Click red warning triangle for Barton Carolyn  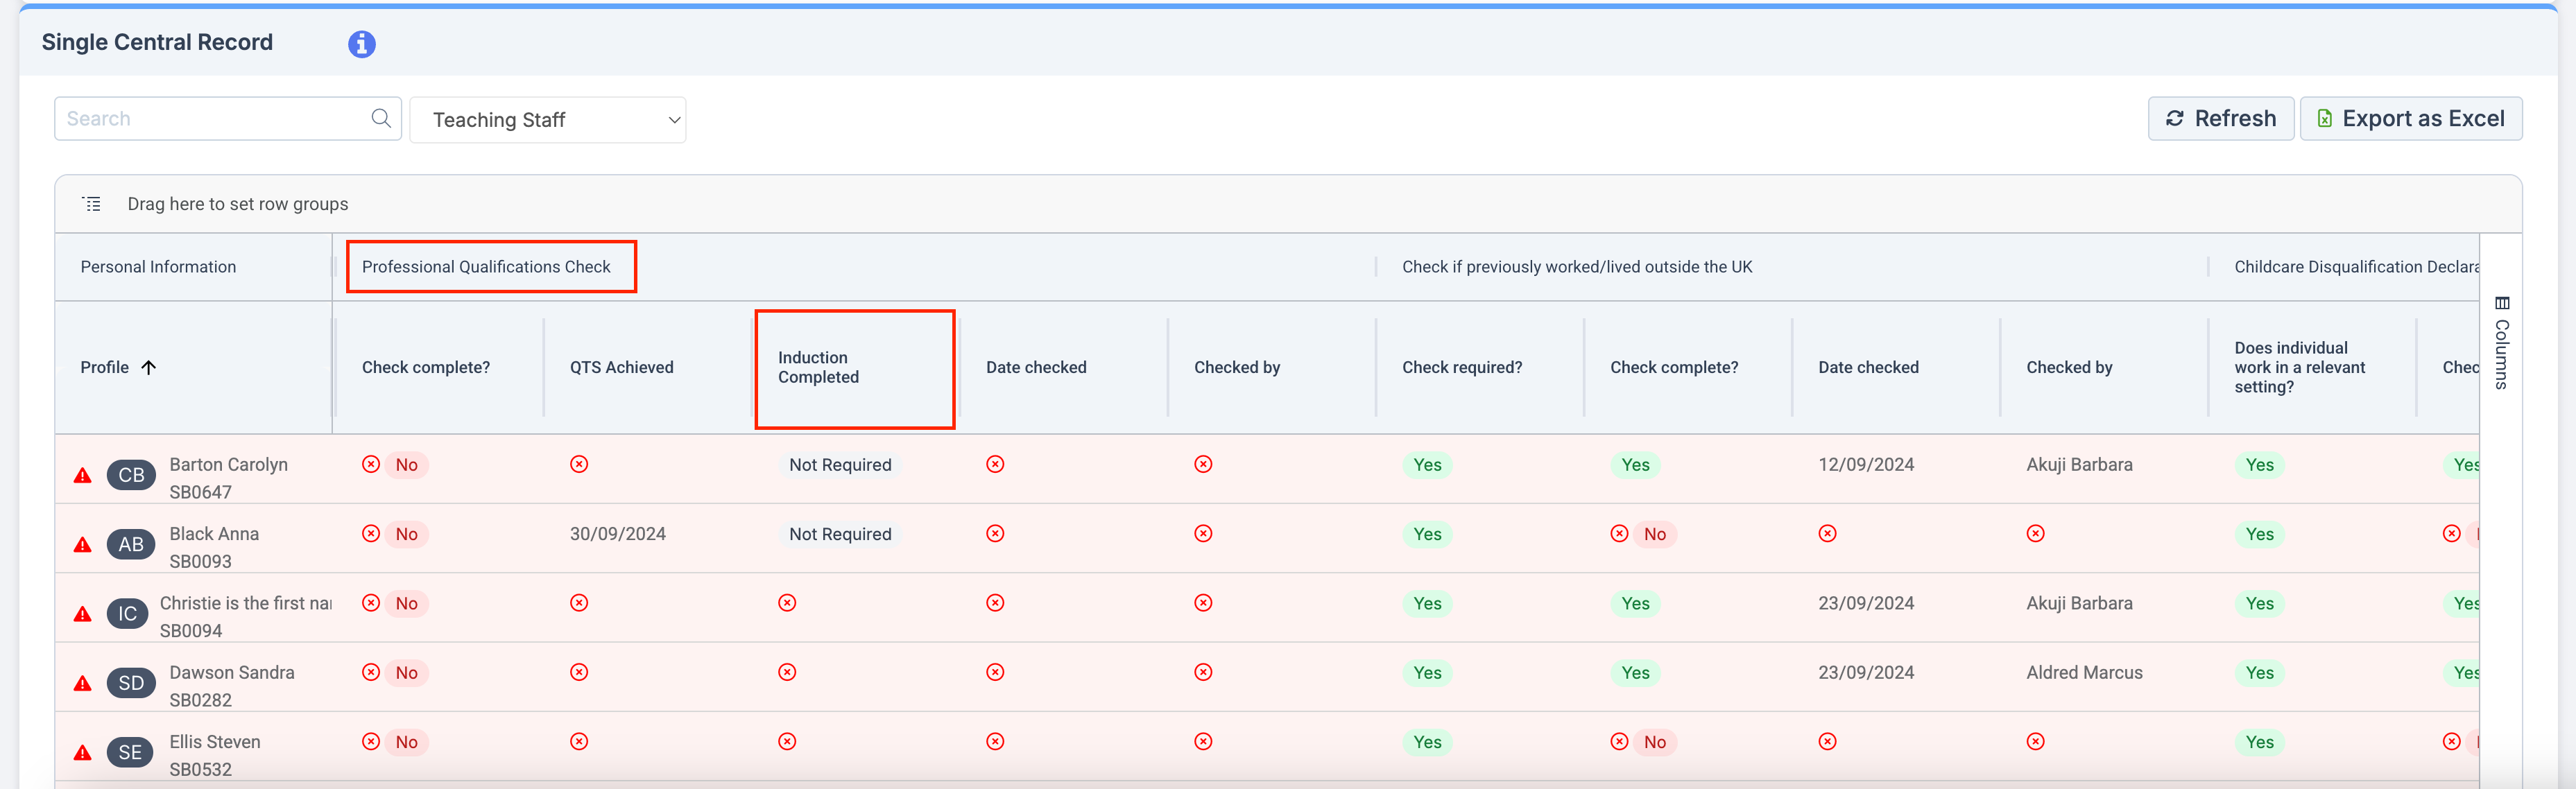[83, 475]
